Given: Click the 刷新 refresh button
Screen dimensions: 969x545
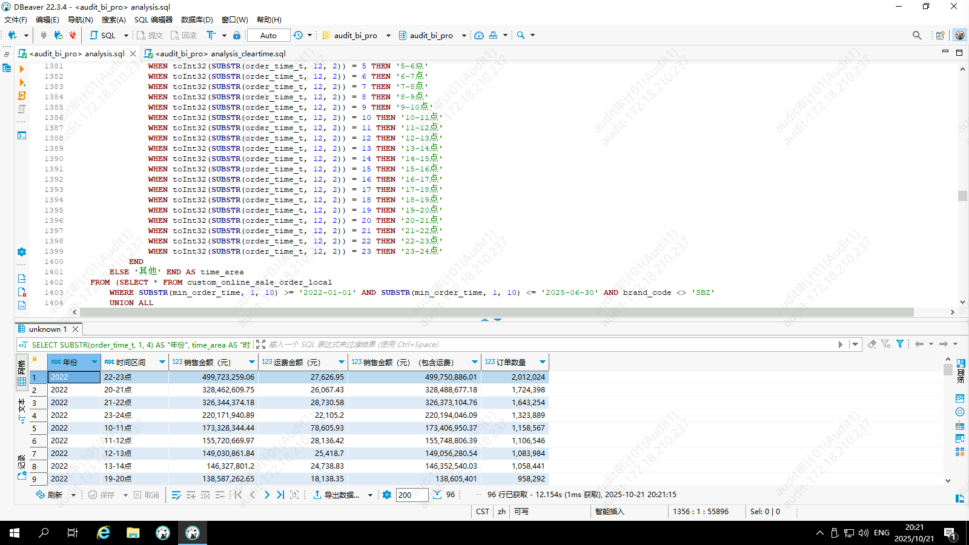Looking at the screenshot, I should [50, 495].
